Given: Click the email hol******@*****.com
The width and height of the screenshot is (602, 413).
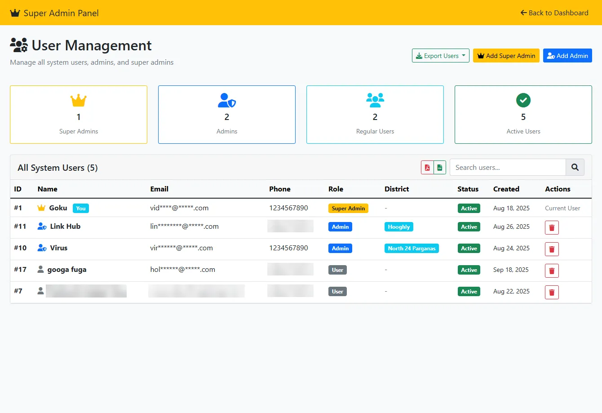Looking at the screenshot, I should (x=182, y=270).
